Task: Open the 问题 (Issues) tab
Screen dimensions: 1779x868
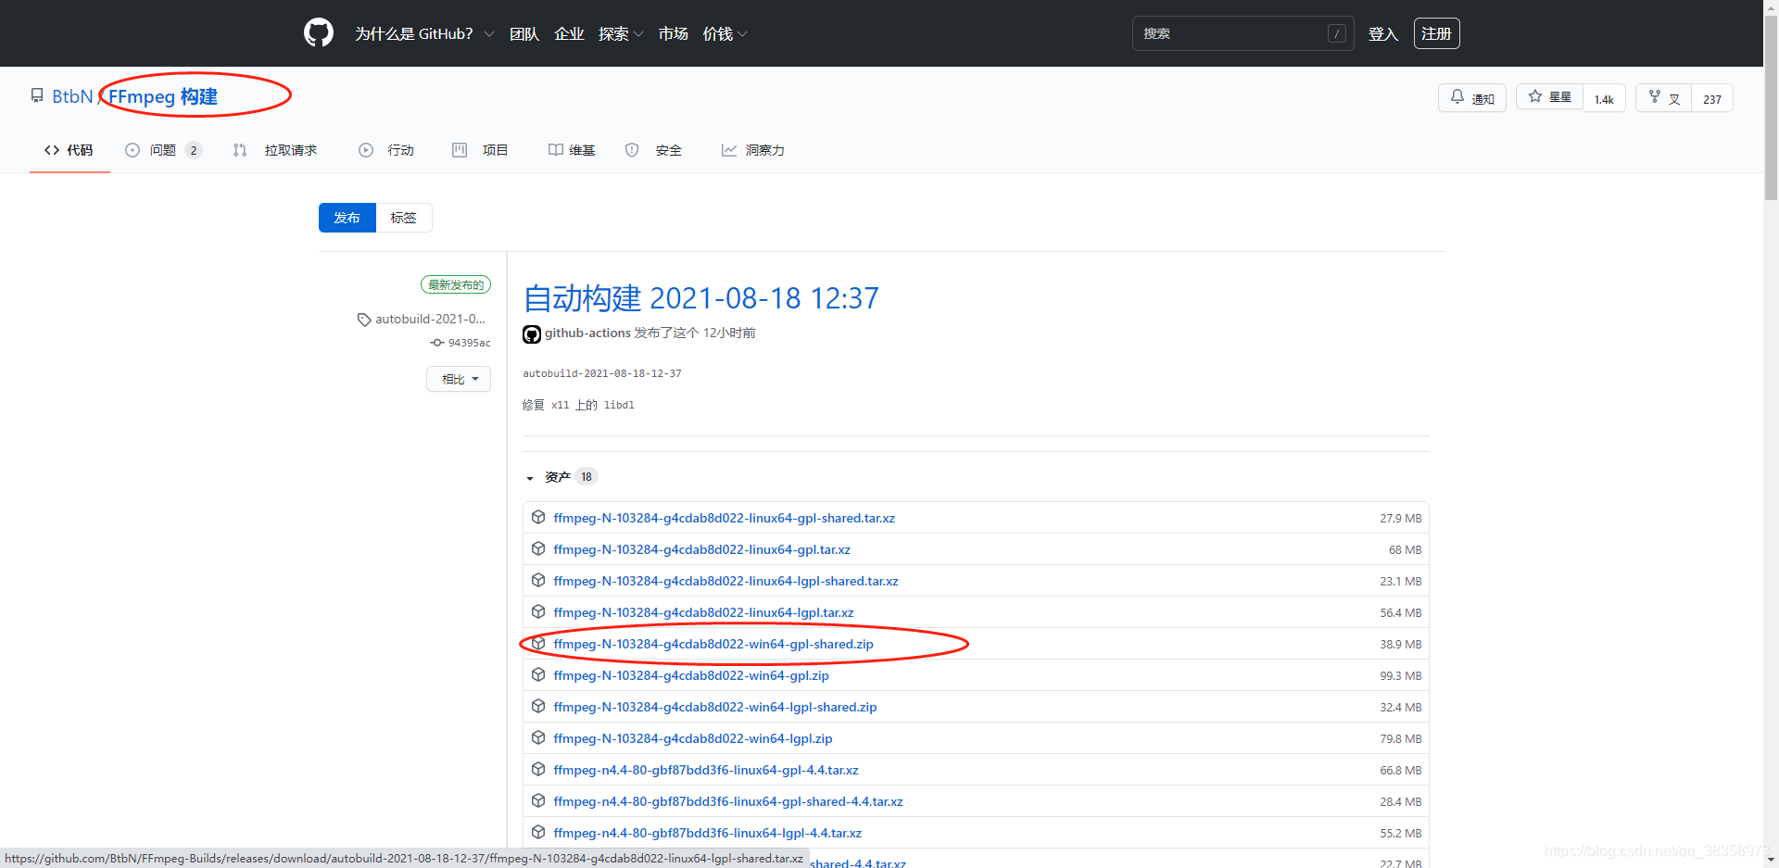Action: [163, 150]
